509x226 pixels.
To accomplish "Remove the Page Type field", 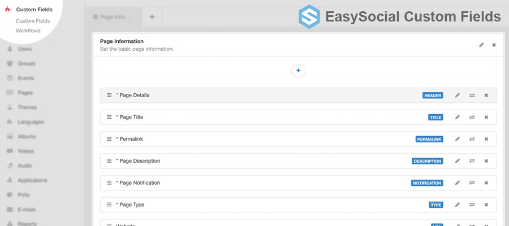I will tap(486, 205).
